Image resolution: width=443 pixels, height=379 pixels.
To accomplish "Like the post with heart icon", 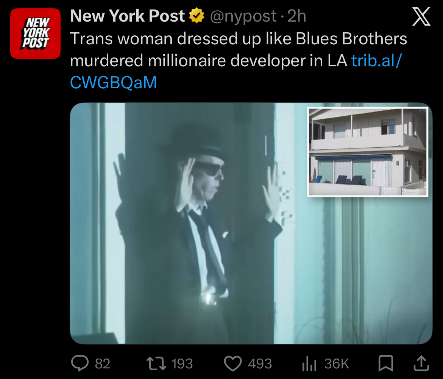I will (x=233, y=363).
